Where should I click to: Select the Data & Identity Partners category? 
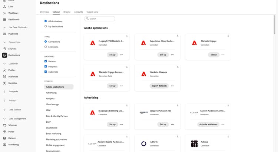coord(57,116)
